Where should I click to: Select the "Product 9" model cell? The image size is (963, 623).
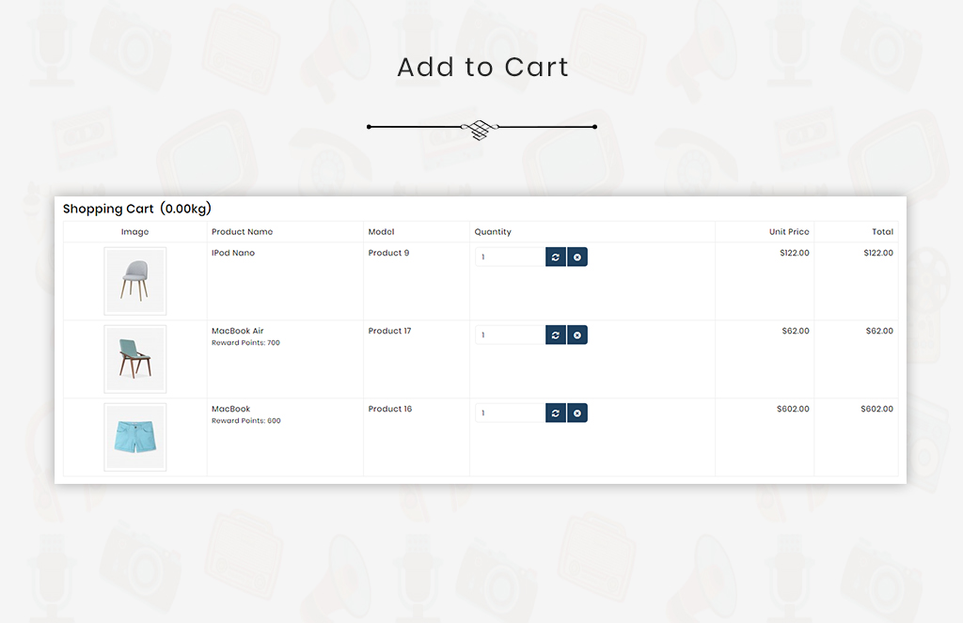point(388,253)
